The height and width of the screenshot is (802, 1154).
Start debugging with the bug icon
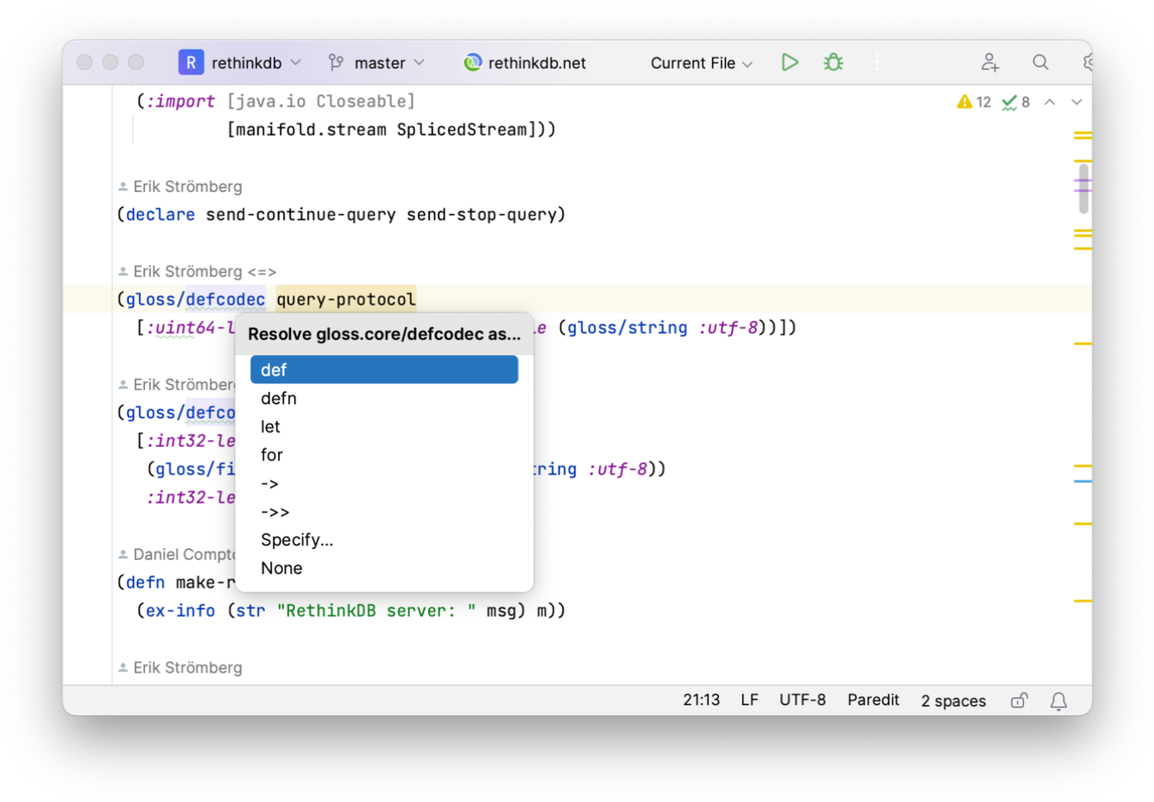(x=833, y=63)
